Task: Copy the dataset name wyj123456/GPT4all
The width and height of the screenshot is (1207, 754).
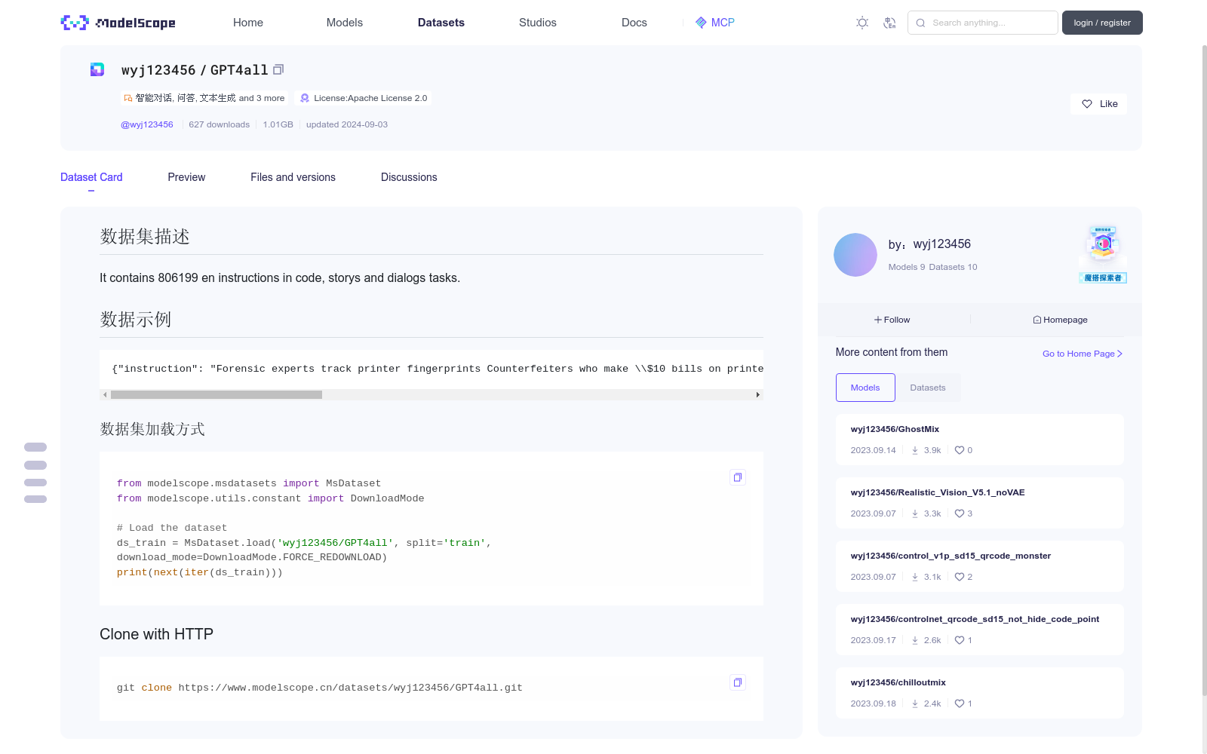Action: click(278, 69)
